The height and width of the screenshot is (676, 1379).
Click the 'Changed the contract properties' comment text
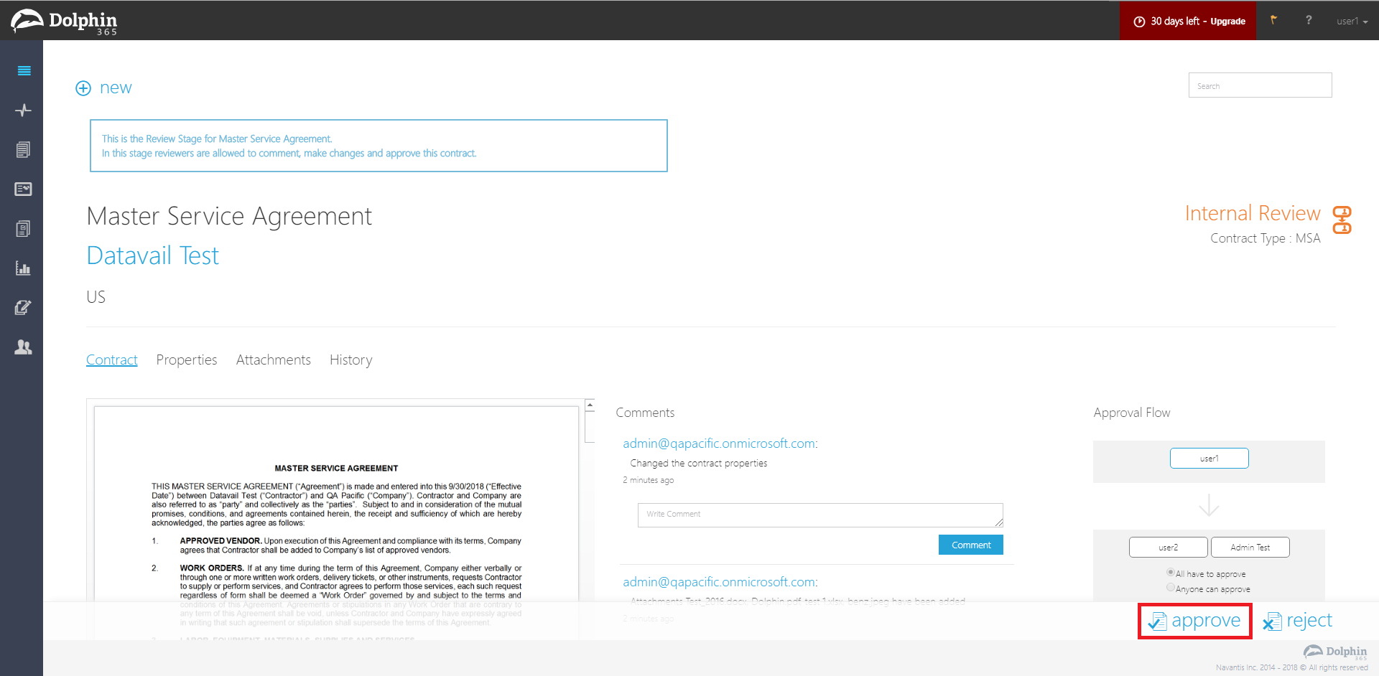pyautogui.click(x=699, y=464)
